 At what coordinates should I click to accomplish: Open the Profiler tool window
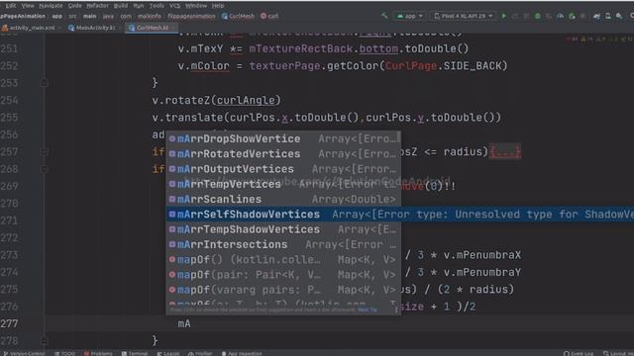[x=200, y=354]
